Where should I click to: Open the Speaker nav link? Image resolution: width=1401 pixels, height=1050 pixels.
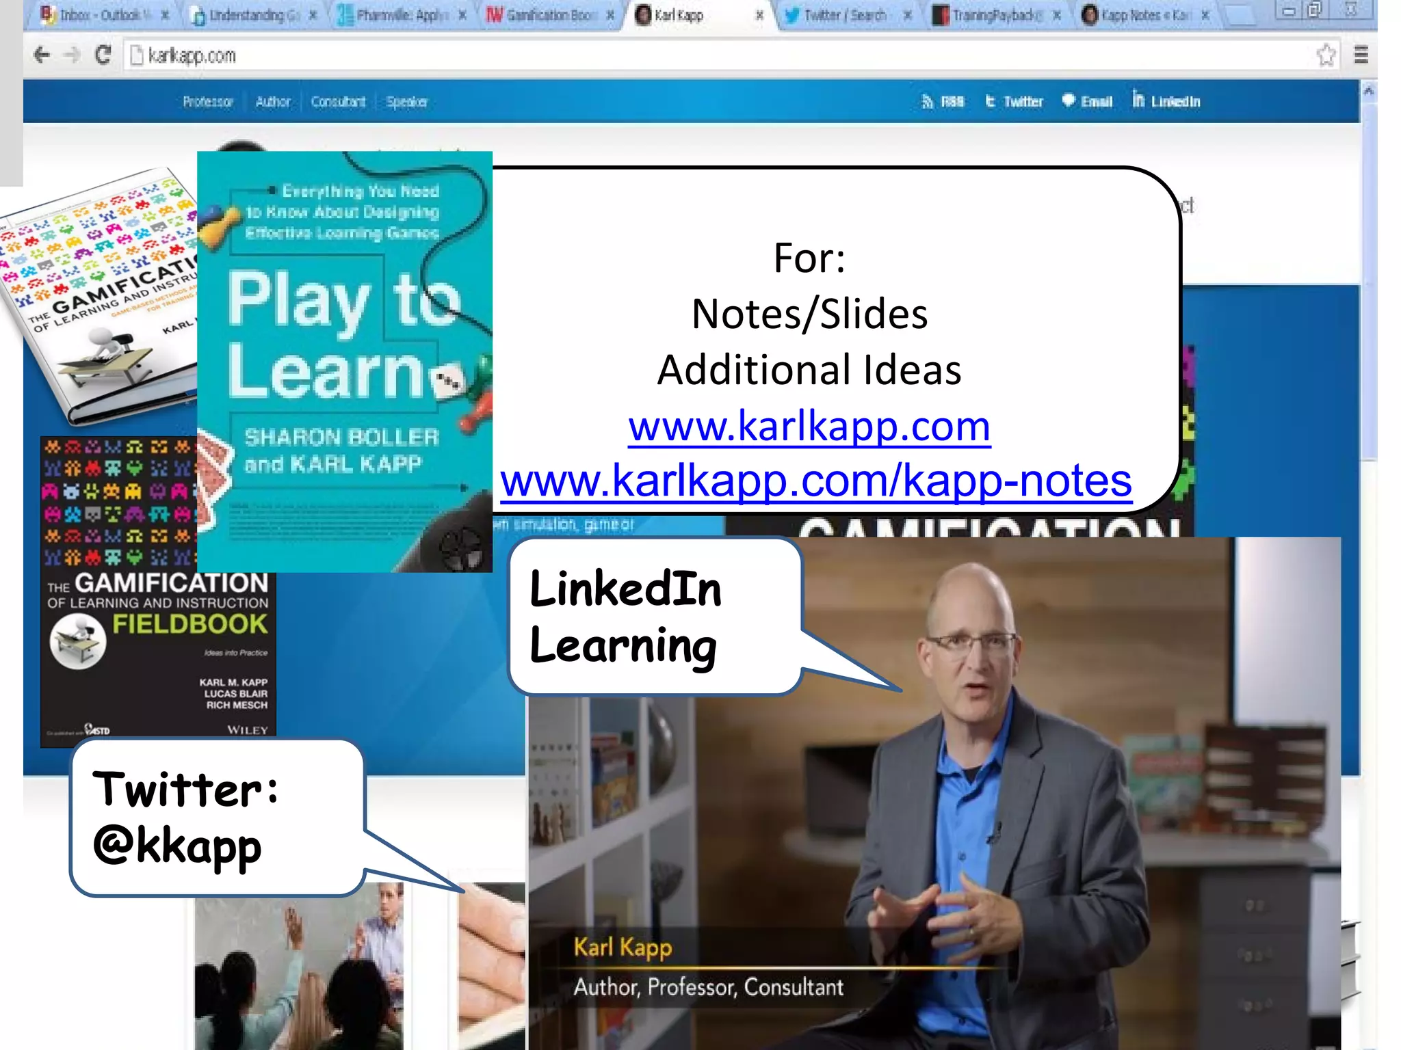pos(406,102)
